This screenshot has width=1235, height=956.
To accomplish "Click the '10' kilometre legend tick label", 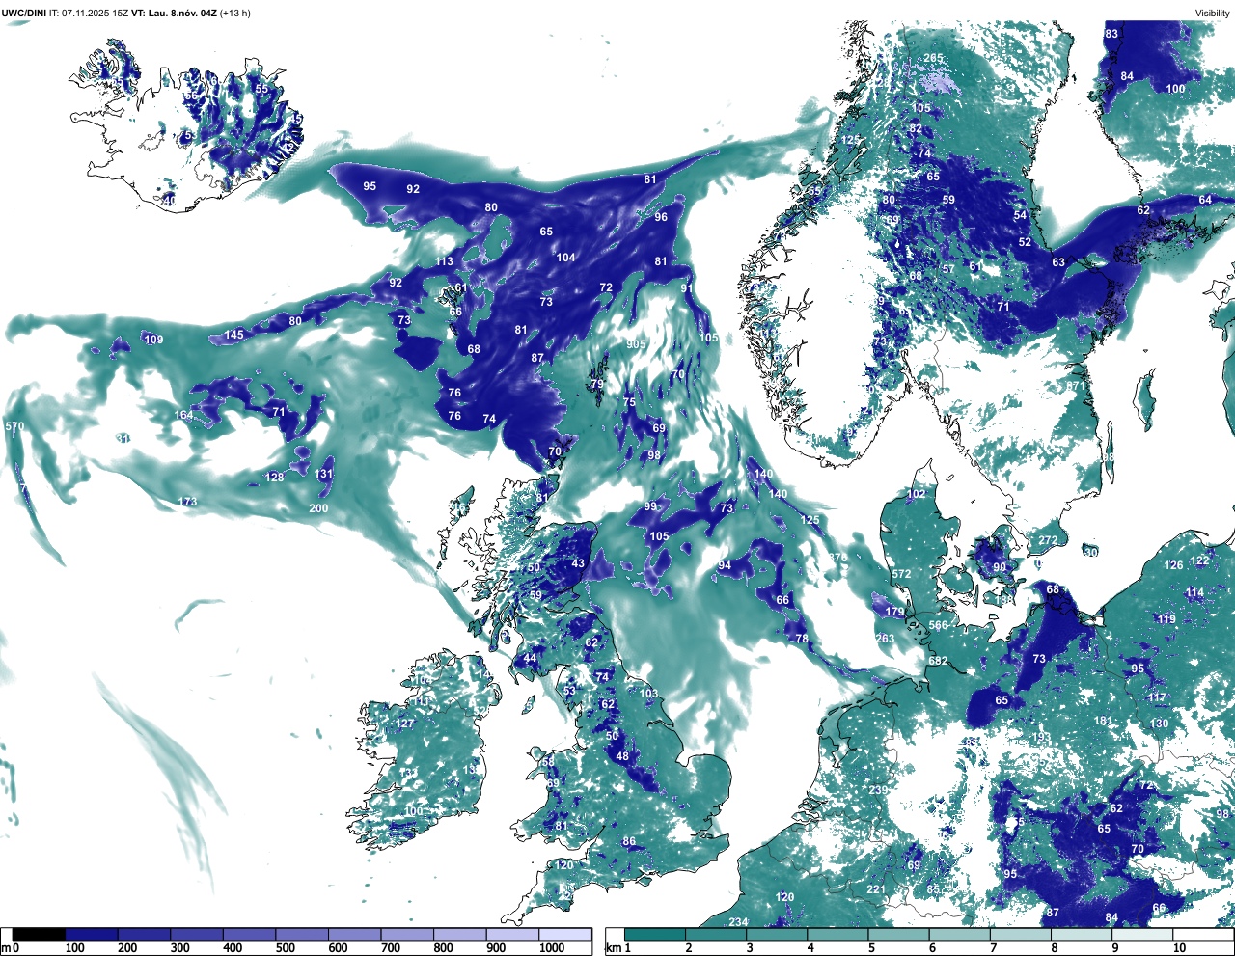I will click(x=1179, y=948).
